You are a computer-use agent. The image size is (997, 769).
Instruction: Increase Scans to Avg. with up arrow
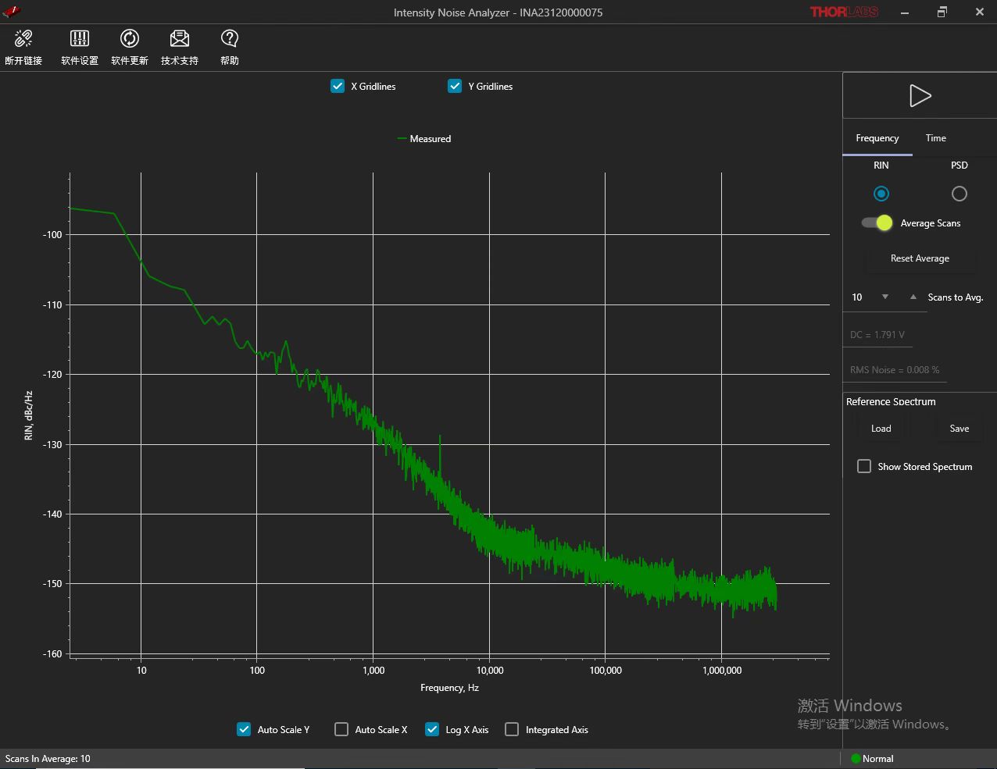913,297
